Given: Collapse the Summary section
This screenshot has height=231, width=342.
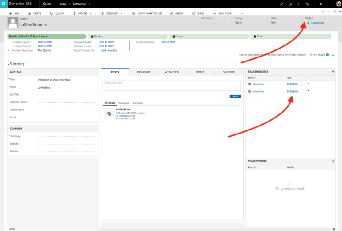Looking at the screenshot, I should [8, 64].
